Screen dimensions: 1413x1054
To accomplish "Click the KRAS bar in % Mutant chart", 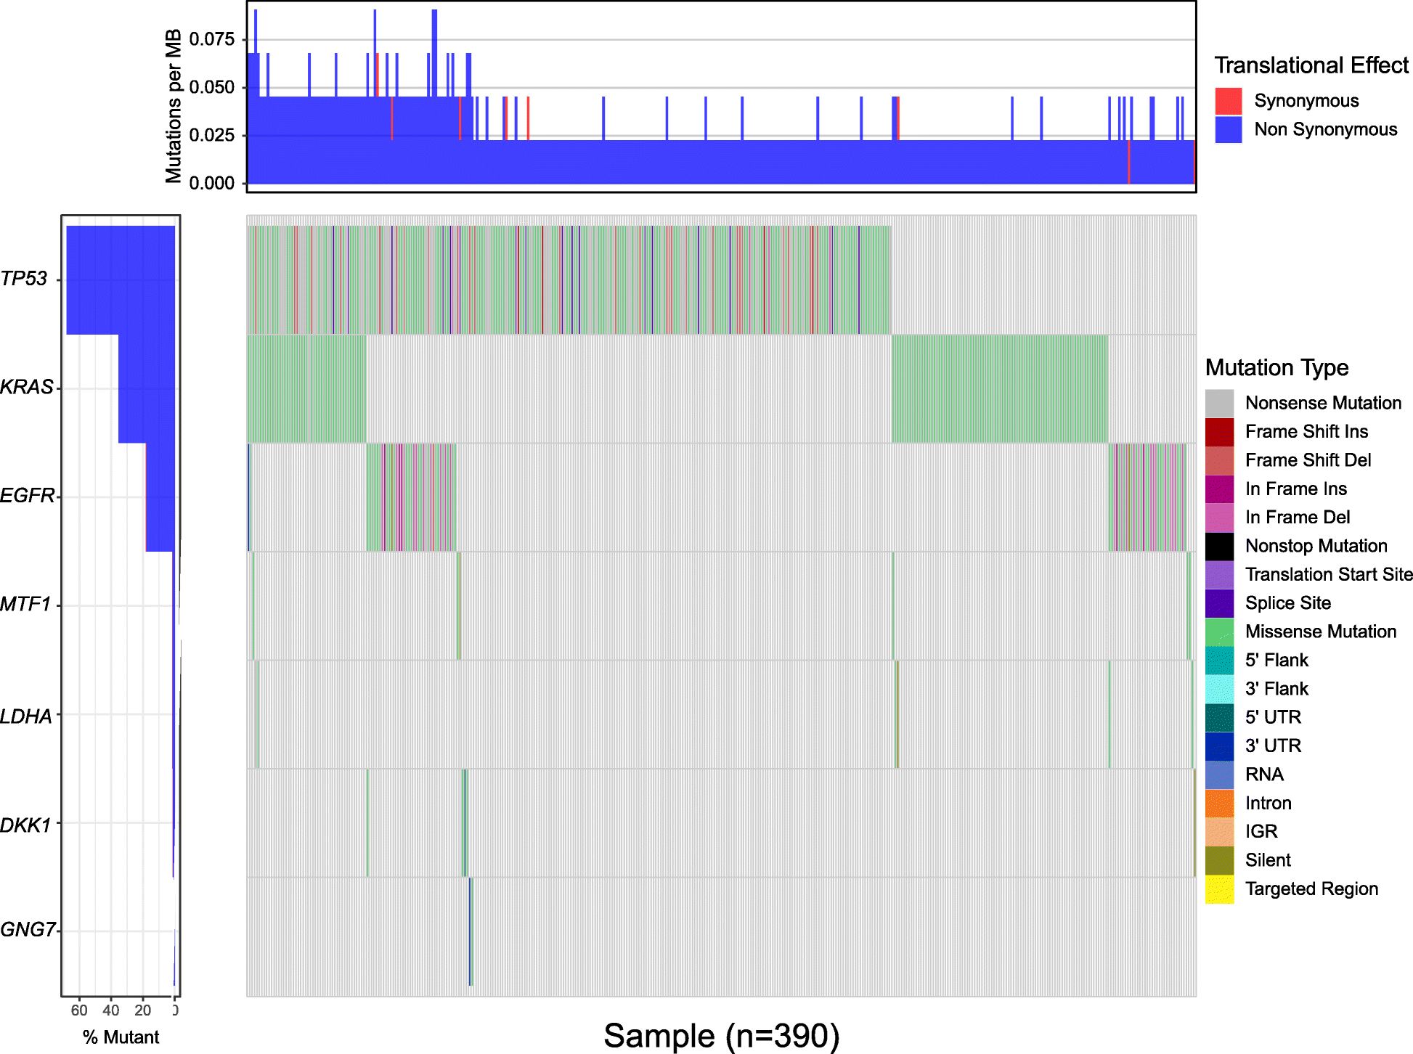I will pyautogui.click(x=147, y=389).
